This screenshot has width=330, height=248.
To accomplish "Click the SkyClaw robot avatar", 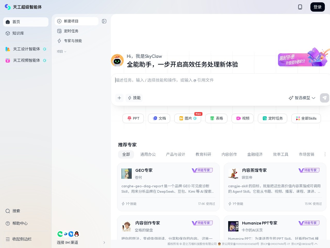I will coord(117,60).
